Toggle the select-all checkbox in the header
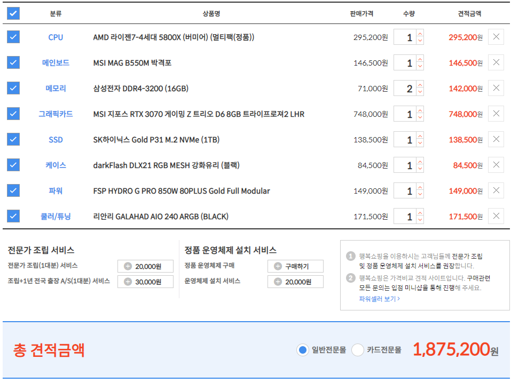 pos(13,13)
